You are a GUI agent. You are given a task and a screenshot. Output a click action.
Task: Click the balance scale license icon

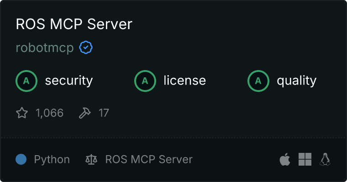[91, 160]
